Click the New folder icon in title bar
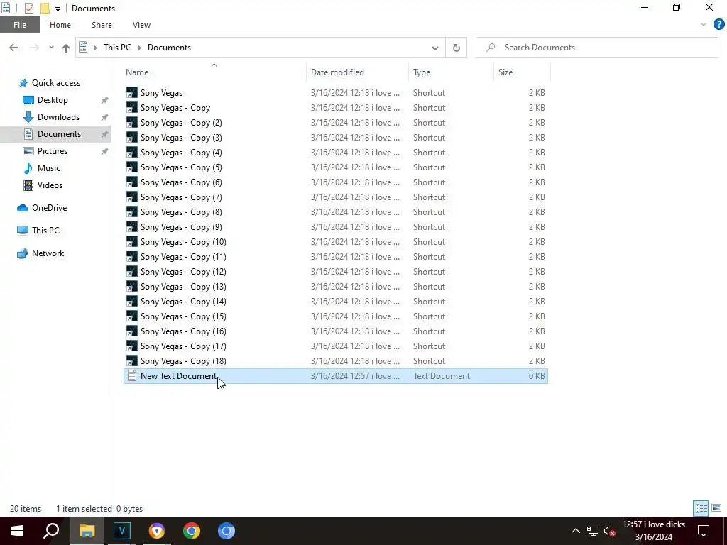 point(45,9)
